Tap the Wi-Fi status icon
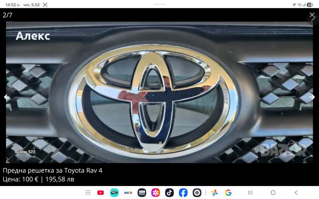The image size is (319, 199). click(x=300, y=5)
